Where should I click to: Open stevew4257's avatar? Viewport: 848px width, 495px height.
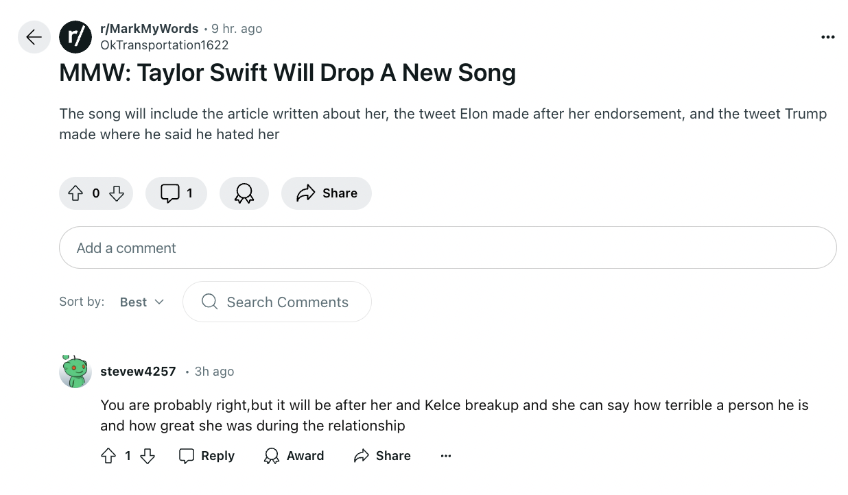point(75,372)
